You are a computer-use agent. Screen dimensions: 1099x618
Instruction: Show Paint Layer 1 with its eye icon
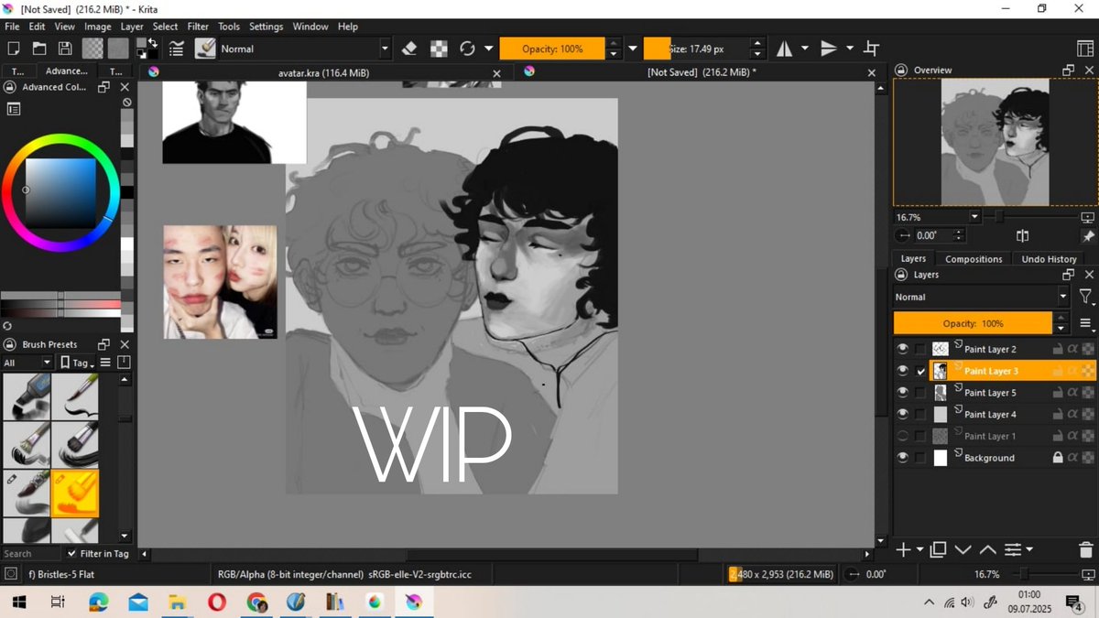click(903, 436)
